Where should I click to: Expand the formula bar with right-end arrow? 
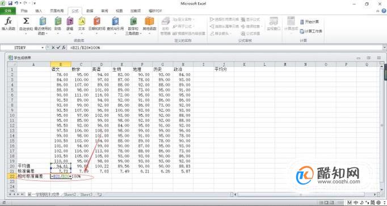coord(384,47)
